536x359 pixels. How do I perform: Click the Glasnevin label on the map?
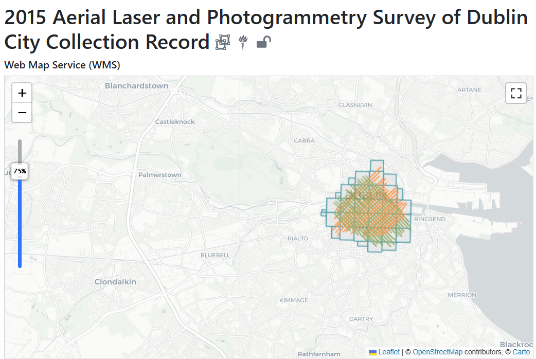(x=355, y=105)
